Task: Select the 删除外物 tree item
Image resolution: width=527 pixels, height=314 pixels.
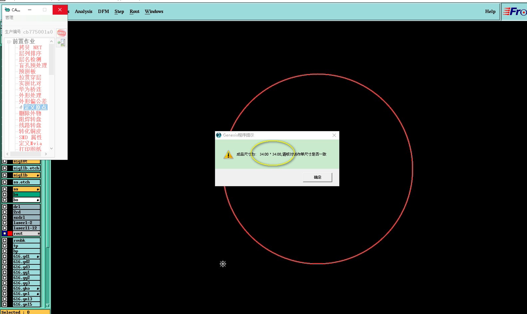Action: coord(30,114)
